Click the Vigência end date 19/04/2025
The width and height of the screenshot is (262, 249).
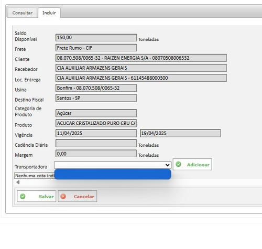(180, 133)
